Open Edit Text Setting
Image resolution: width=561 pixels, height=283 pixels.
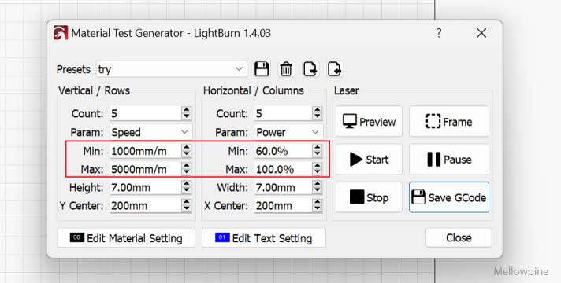click(264, 238)
